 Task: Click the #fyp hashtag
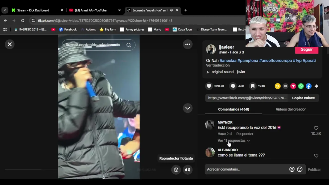297,61
